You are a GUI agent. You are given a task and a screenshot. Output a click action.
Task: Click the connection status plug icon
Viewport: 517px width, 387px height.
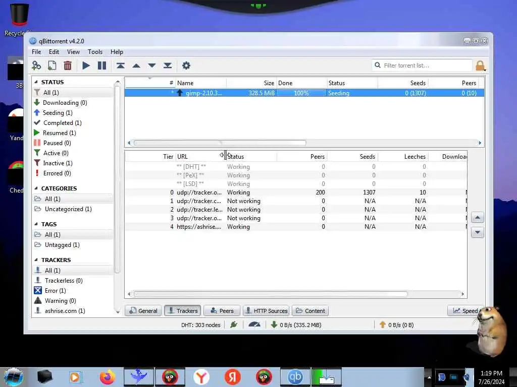coord(234,325)
